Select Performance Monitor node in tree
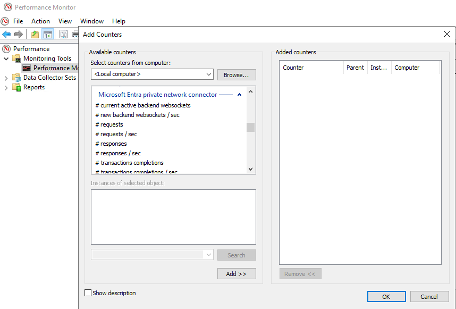This screenshot has width=456, height=309. (56, 68)
